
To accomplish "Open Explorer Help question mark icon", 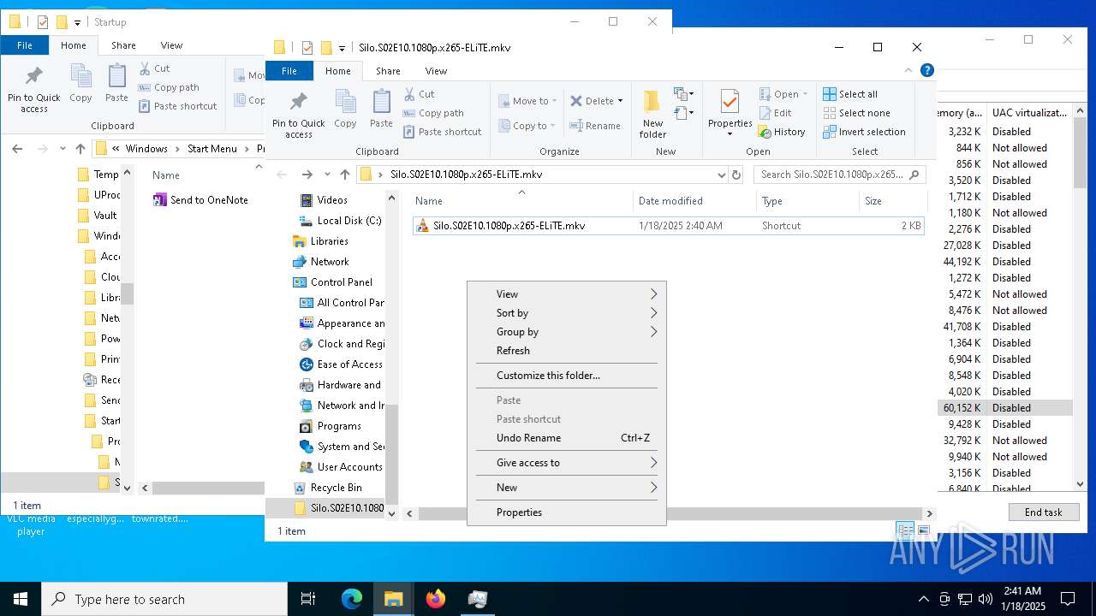I will click(x=926, y=71).
